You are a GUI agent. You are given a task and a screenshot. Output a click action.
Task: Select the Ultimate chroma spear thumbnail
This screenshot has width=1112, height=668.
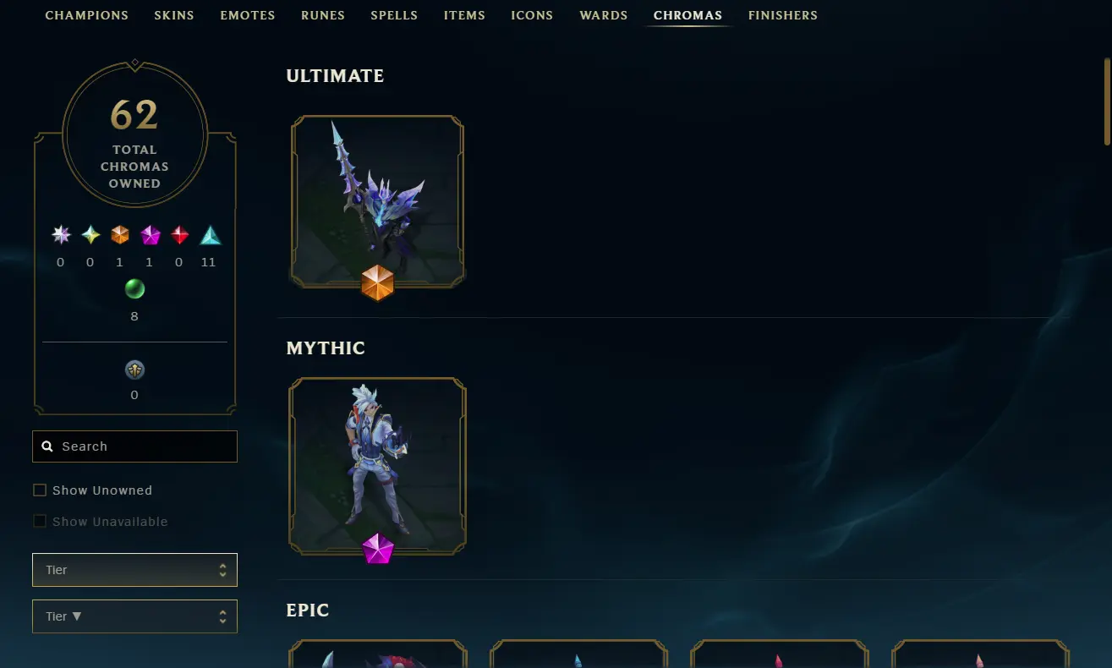377,201
